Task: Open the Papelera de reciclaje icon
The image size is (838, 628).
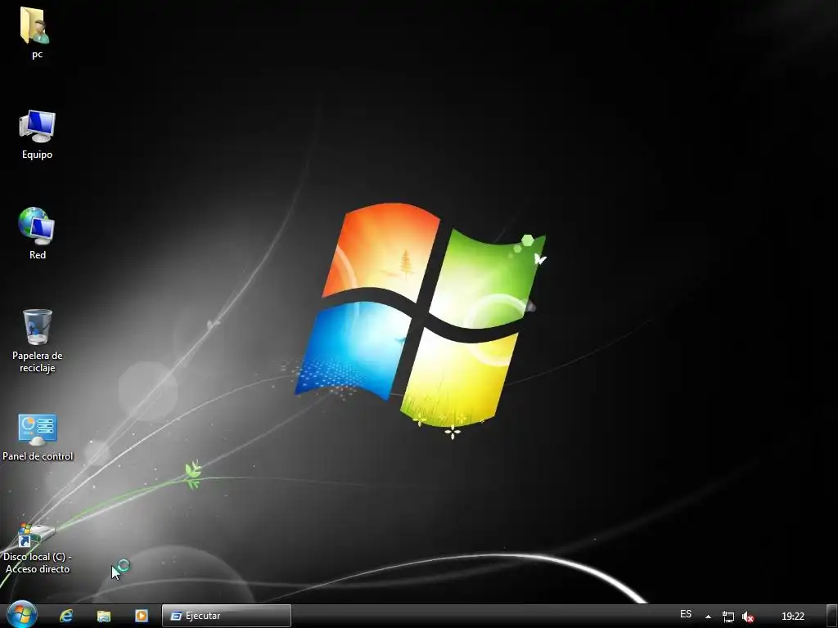Action: pos(37,327)
